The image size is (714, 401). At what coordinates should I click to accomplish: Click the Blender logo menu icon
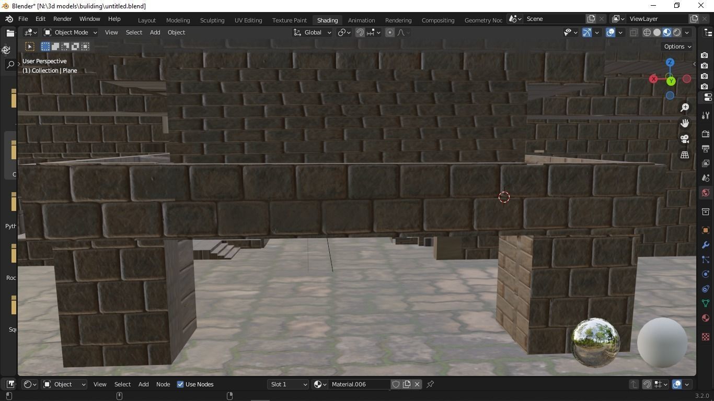[x=9, y=19]
